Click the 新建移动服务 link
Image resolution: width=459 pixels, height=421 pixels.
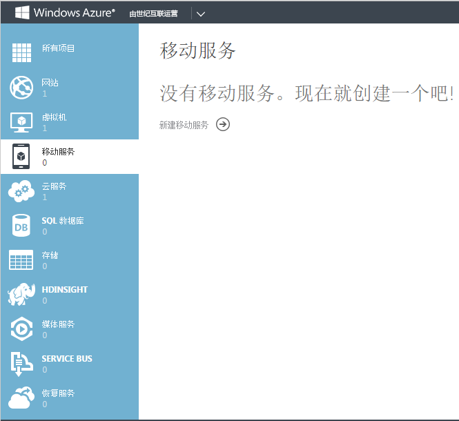click(184, 125)
